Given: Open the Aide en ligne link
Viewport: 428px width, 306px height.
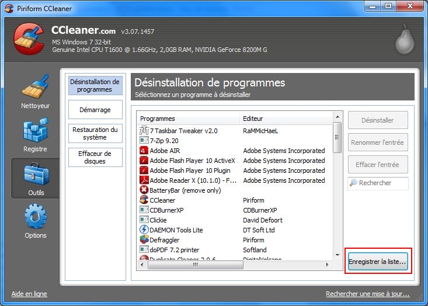Looking at the screenshot, I should coord(29,294).
